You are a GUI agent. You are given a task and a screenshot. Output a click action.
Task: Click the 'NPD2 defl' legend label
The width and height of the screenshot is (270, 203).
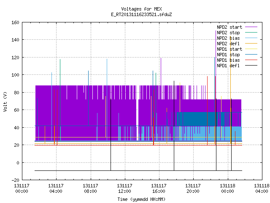coord(228,44)
